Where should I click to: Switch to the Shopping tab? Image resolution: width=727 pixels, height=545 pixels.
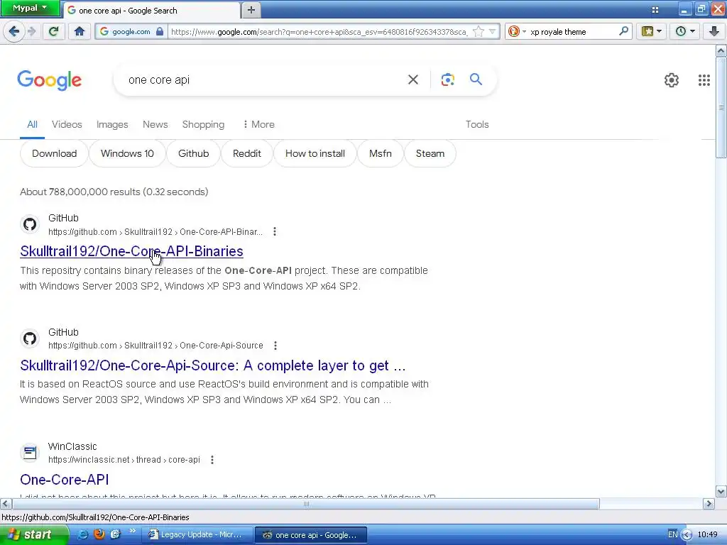click(203, 125)
